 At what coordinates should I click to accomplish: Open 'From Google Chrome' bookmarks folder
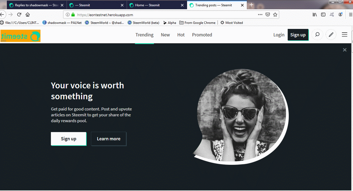click(x=197, y=23)
